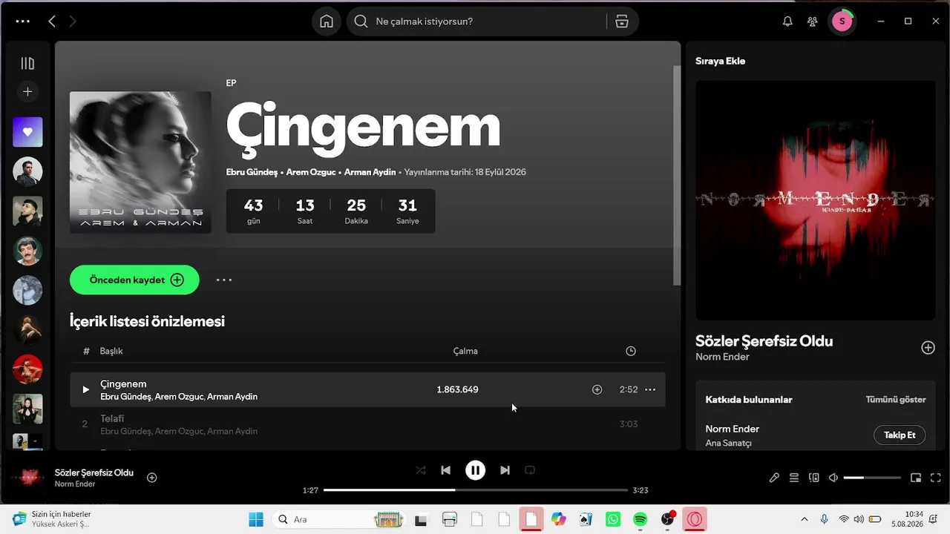950x534 pixels.
Task: Toggle shuffle playback
Action: pyautogui.click(x=421, y=470)
